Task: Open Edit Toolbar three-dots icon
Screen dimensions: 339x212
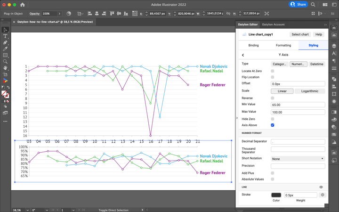Action: [x=5, y=122]
